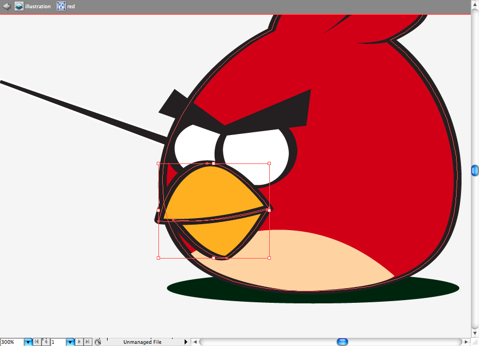Go to the previous artboard
Image resolution: width=479 pixels, height=346 pixels.
[45, 342]
